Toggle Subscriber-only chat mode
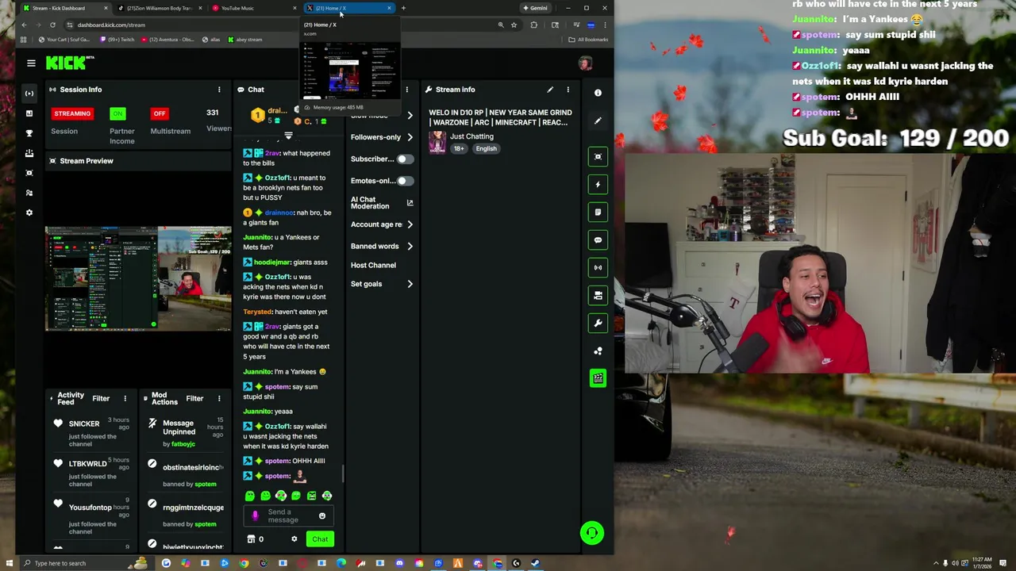 405,159
